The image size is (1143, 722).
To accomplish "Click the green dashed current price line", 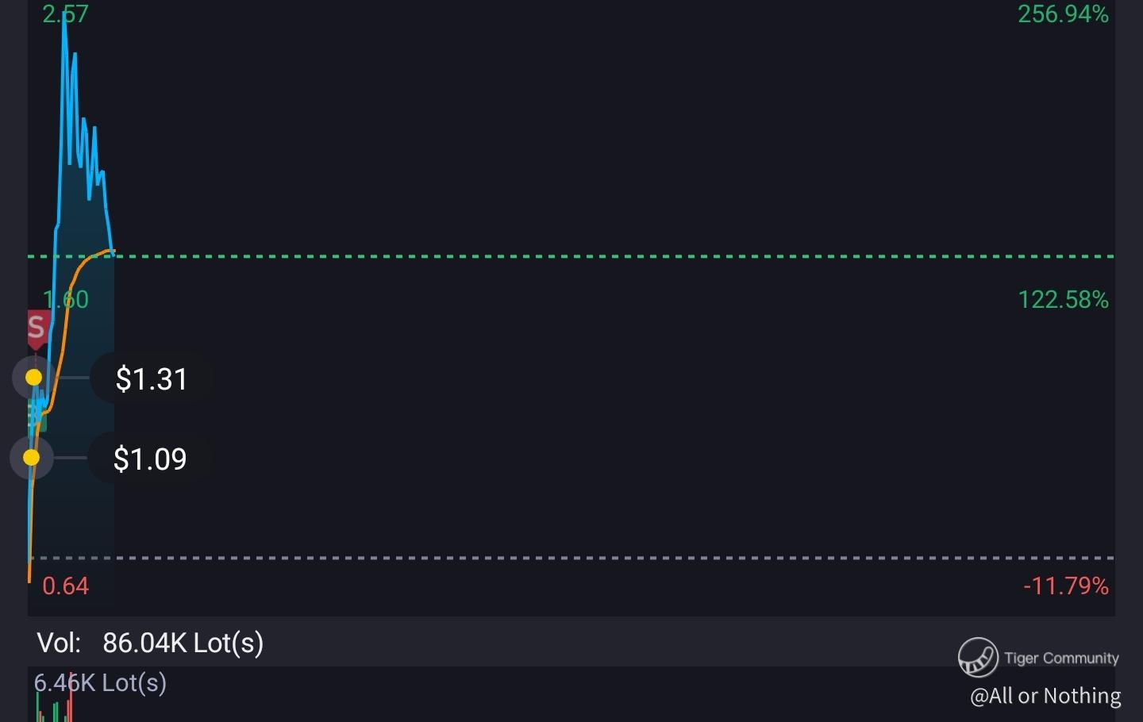I will pyautogui.click(x=571, y=256).
